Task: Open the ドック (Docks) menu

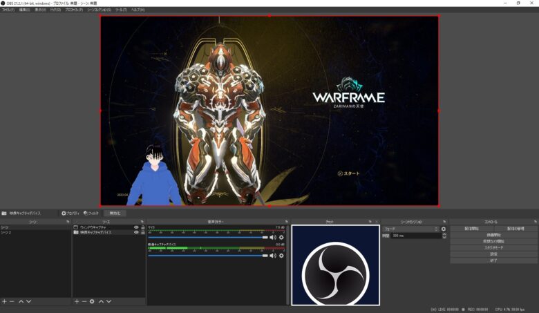Action: (55, 10)
